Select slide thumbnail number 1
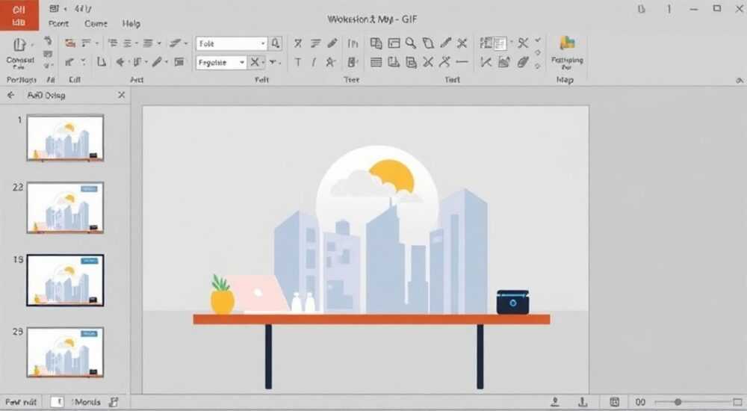Image resolution: width=747 pixels, height=411 pixels. tap(65, 138)
